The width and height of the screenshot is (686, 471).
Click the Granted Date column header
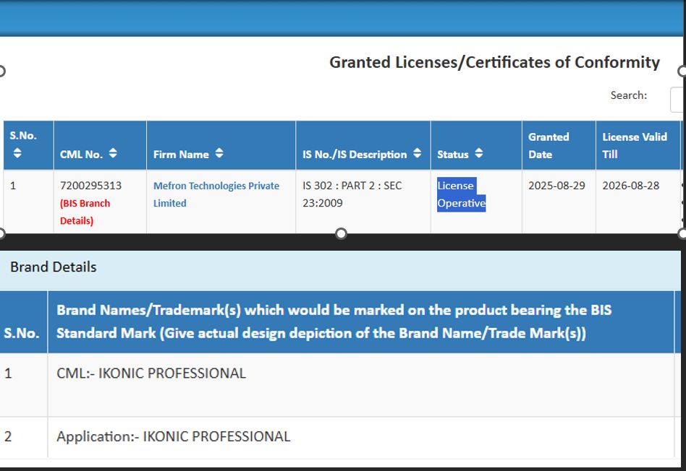549,145
